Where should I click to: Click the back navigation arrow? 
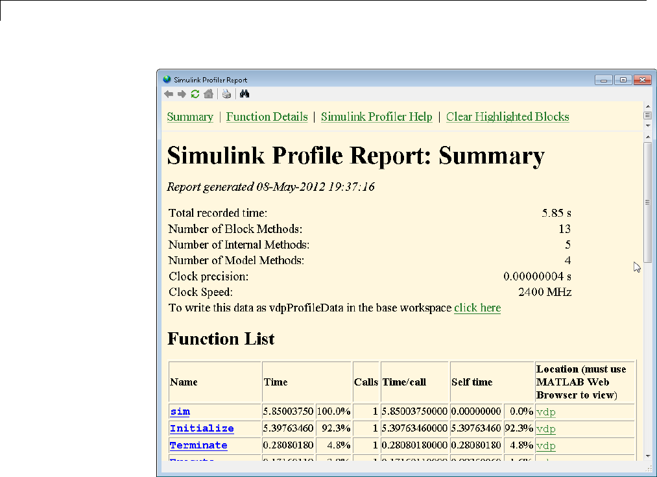pyautogui.click(x=169, y=94)
